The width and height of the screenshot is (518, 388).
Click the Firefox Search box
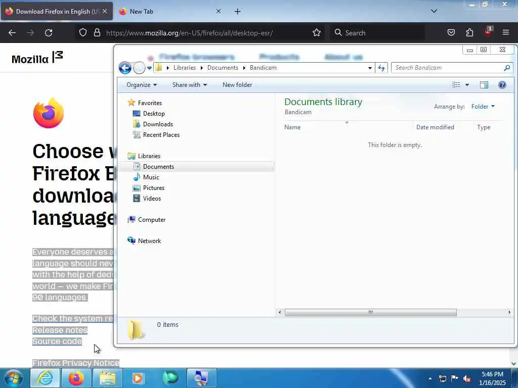[x=377, y=33]
